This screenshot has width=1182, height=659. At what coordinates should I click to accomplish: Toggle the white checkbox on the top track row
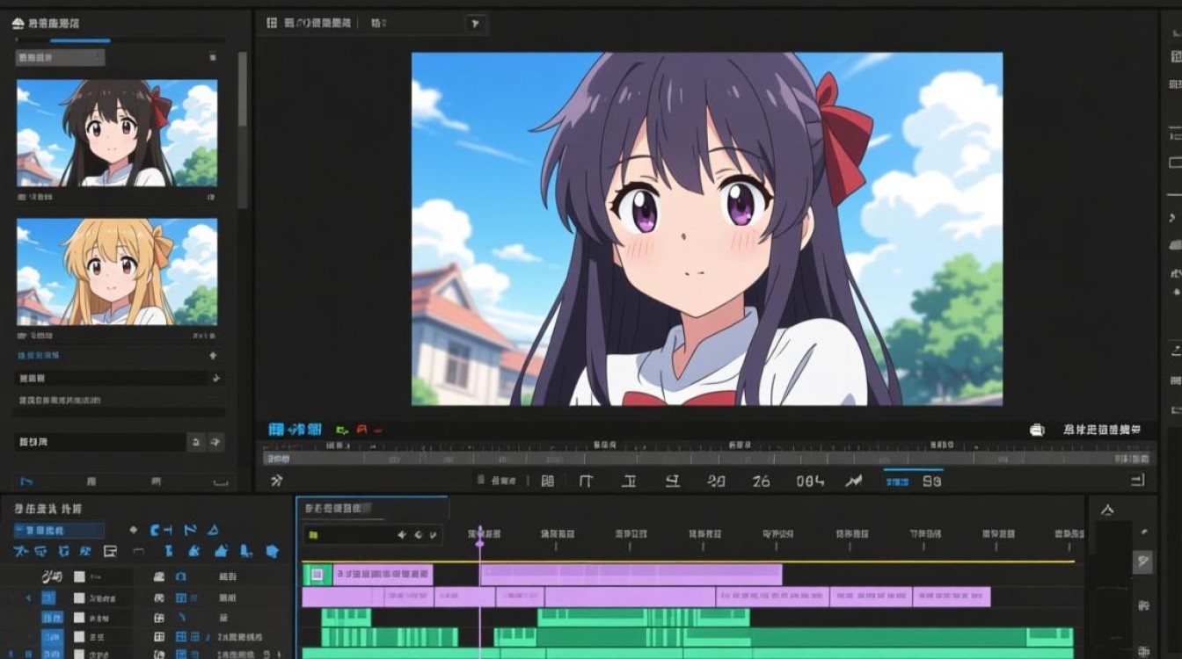point(79,577)
